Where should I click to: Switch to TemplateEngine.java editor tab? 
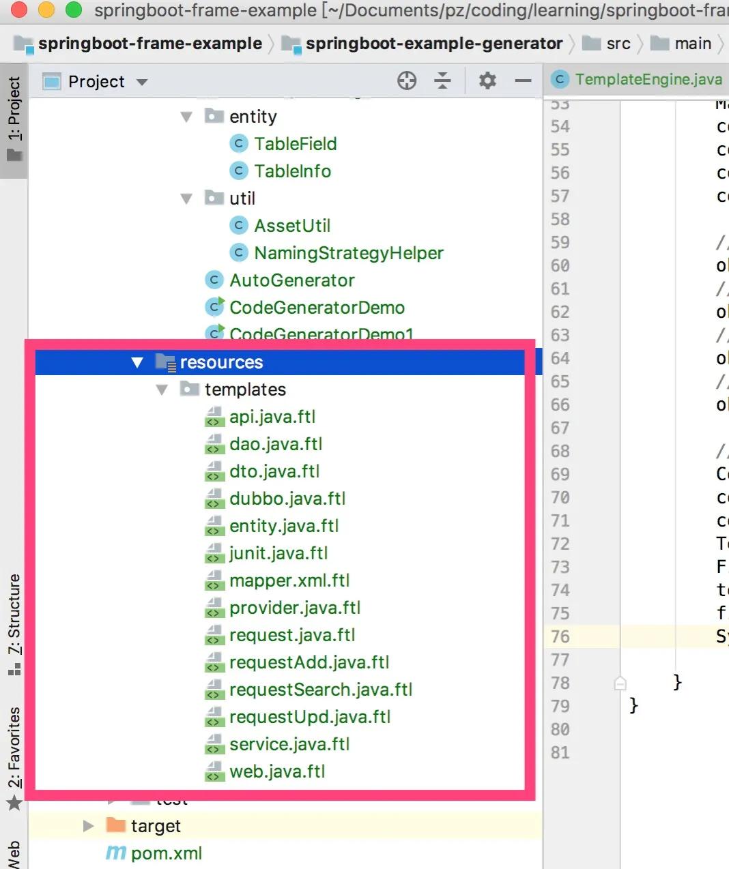click(637, 80)
